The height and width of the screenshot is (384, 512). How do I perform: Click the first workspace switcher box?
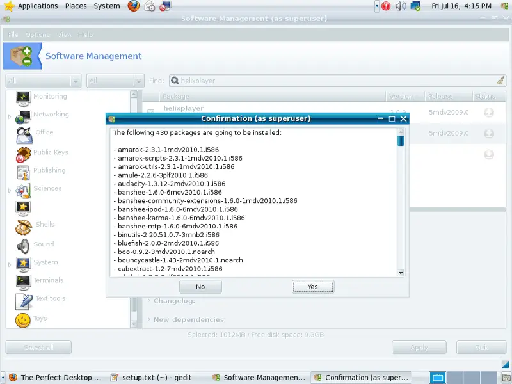438,378
